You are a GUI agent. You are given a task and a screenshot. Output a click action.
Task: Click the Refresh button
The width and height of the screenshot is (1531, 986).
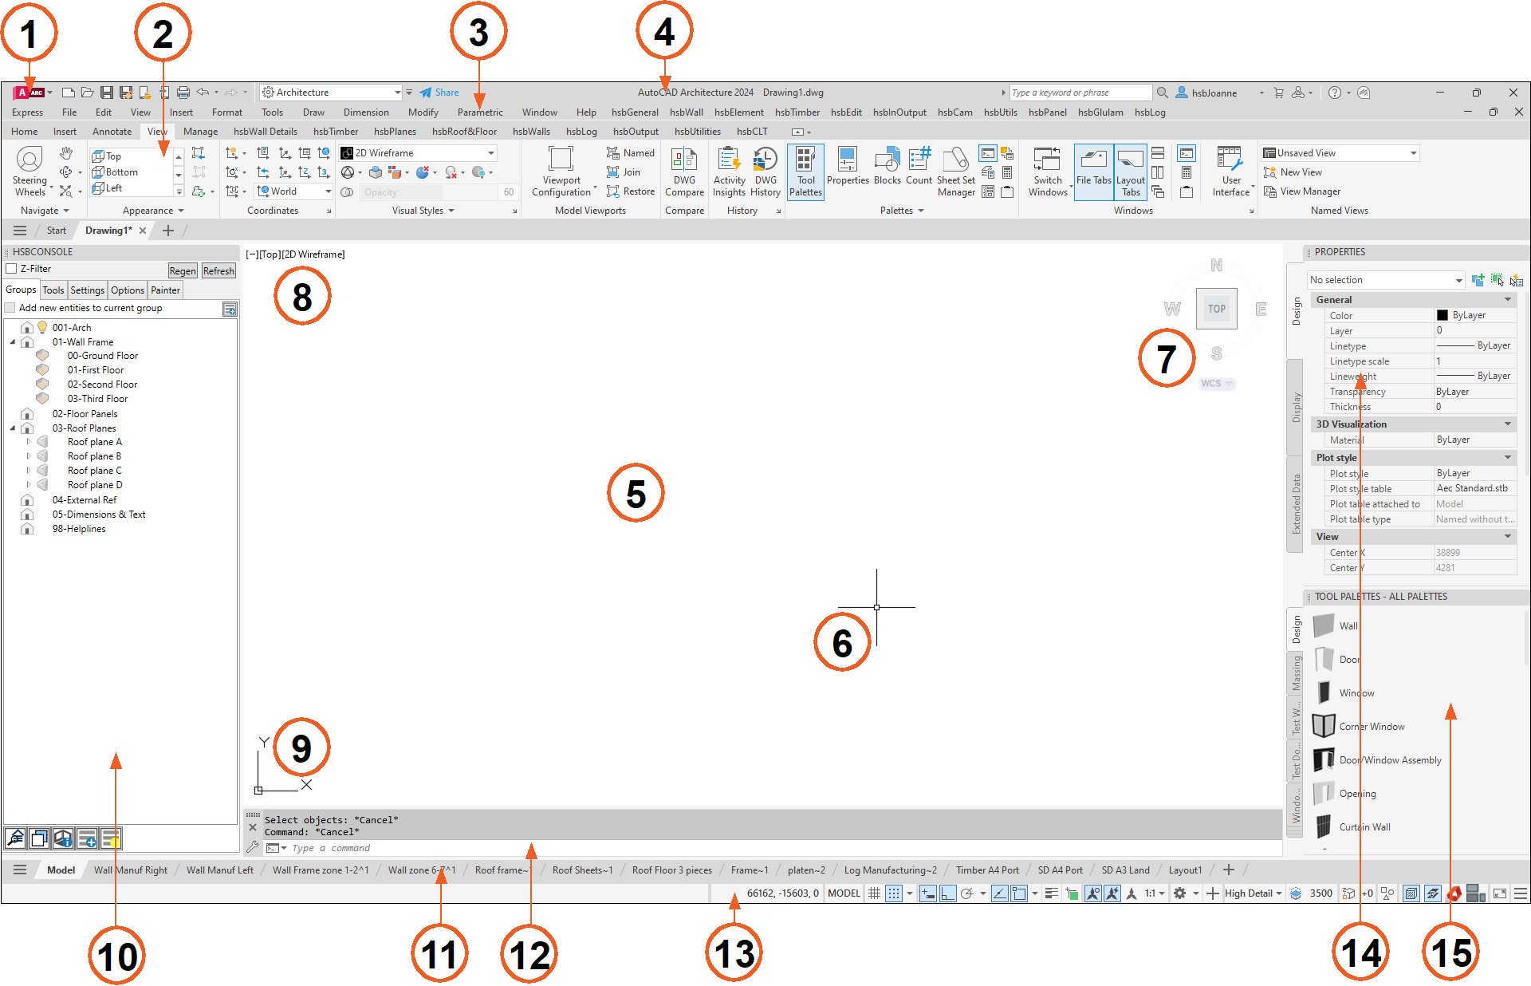pos(218,271)
